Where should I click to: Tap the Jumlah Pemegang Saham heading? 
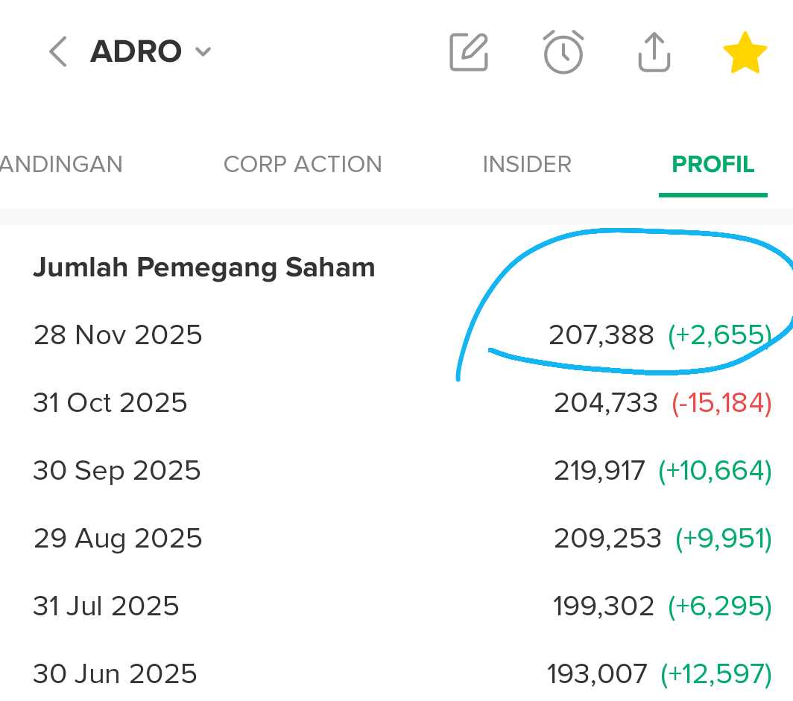(203, 267)
